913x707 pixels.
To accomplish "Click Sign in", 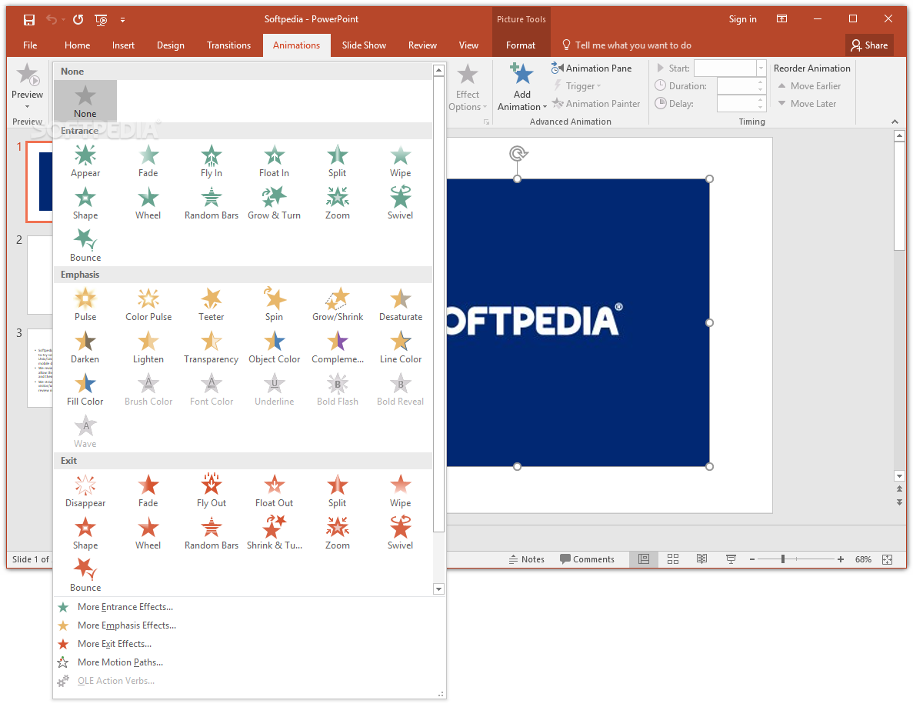I will (x=742, y=19).
